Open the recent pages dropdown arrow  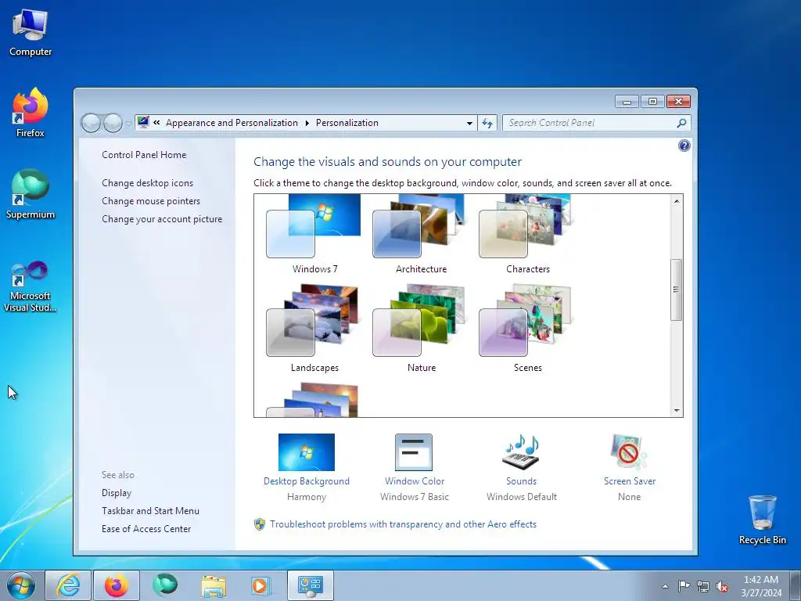click(x=128, y=123)
